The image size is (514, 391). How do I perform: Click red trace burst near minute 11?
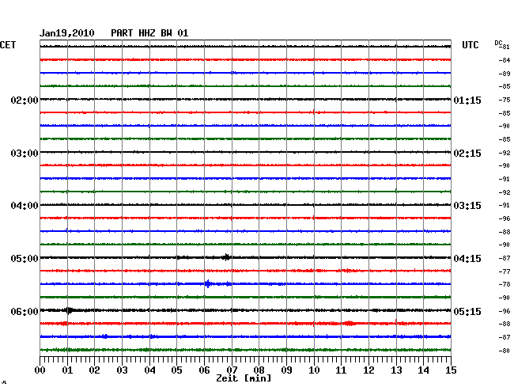tap(348, 323)
